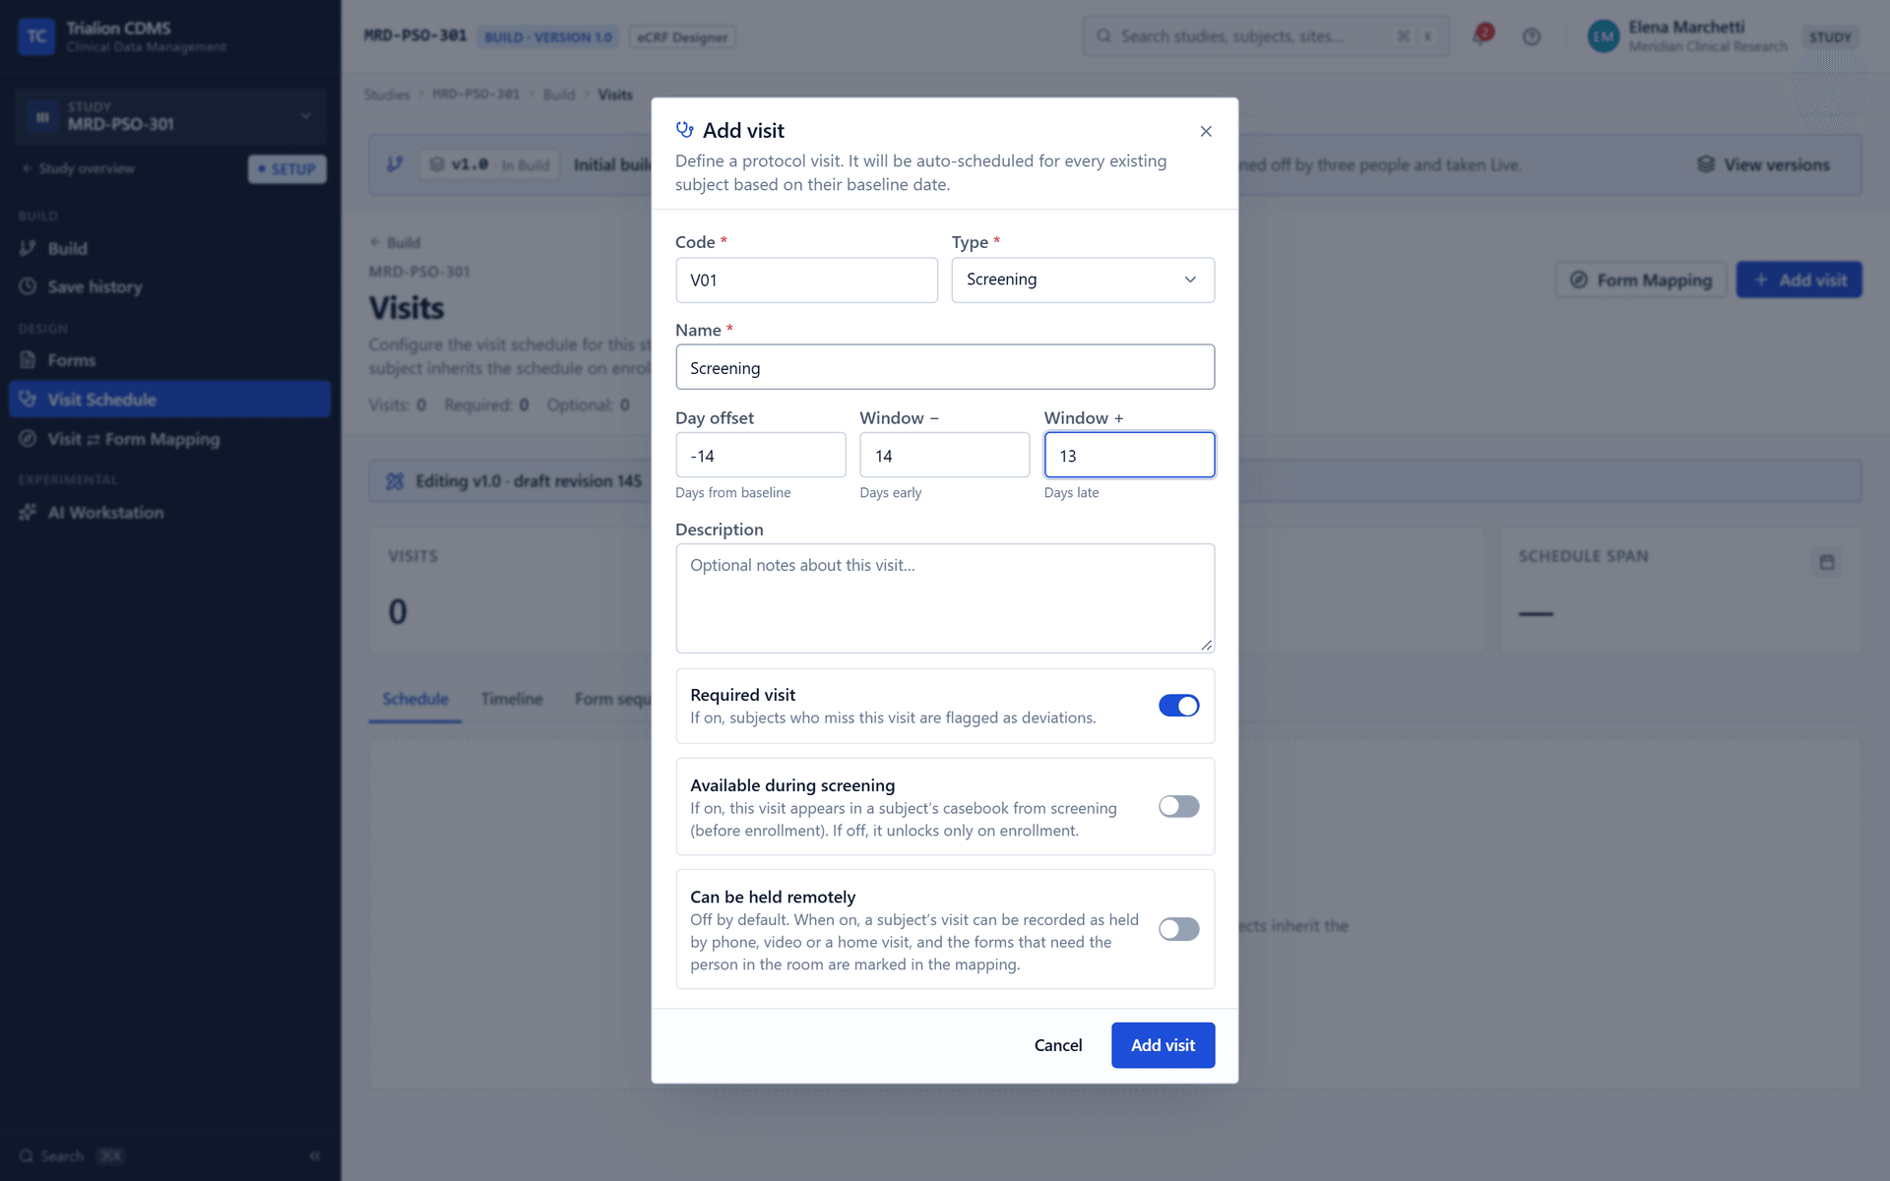Click the Trialion CDMS logo icon
Viewport: 1890px width, 1181px height.
(36, 36)
